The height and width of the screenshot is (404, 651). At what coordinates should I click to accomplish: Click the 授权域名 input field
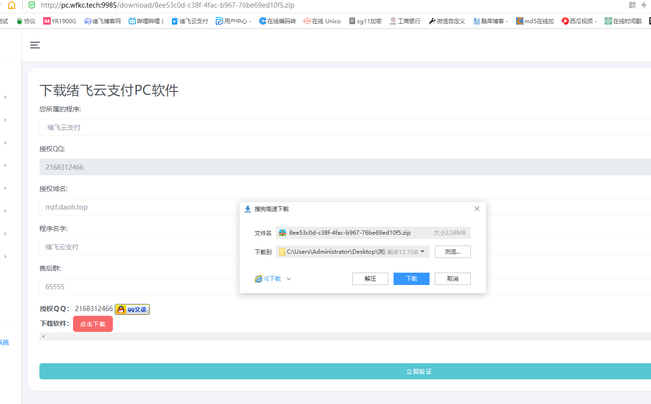coord(138,207)
